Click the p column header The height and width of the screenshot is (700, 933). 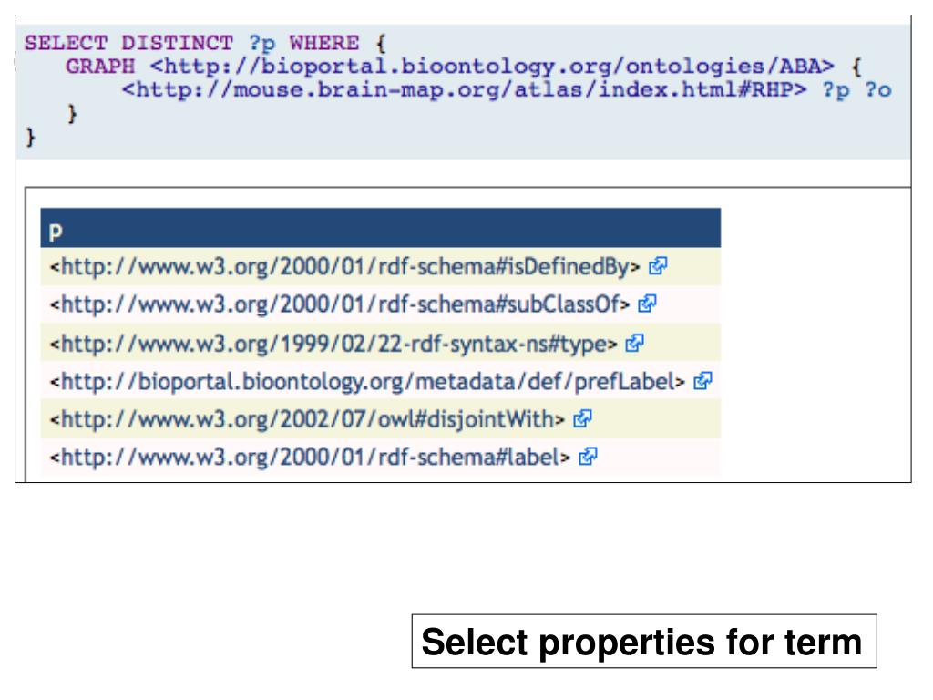pos(380,228)
